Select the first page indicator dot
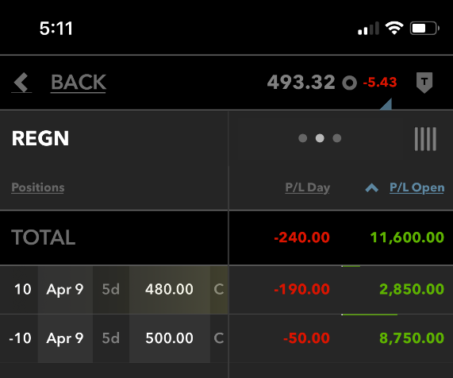The height and width of the screenshot is (378, 453). pyautogui.click(x=302, y=138)
